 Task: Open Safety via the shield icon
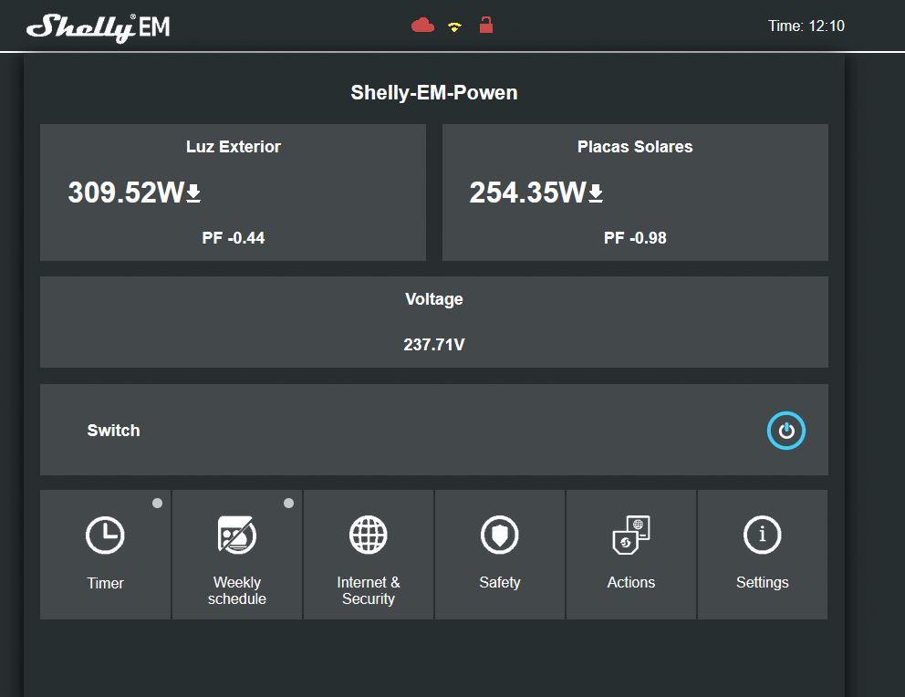click(499, 536)
